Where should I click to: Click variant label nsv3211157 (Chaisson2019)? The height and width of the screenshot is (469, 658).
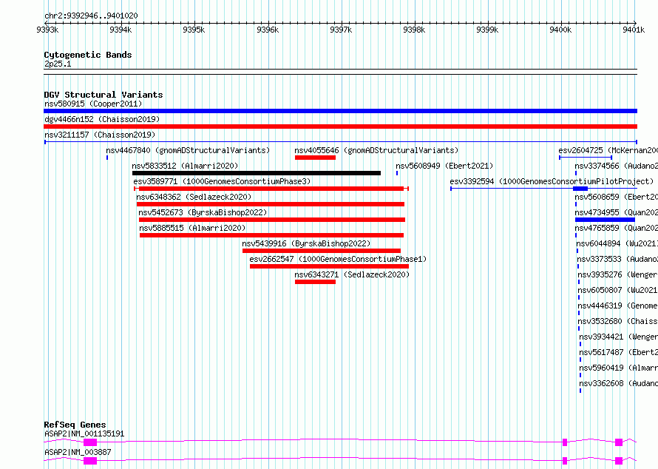pos(100,135)
